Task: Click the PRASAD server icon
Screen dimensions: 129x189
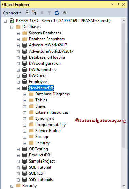Action: [x=12, y=21]
